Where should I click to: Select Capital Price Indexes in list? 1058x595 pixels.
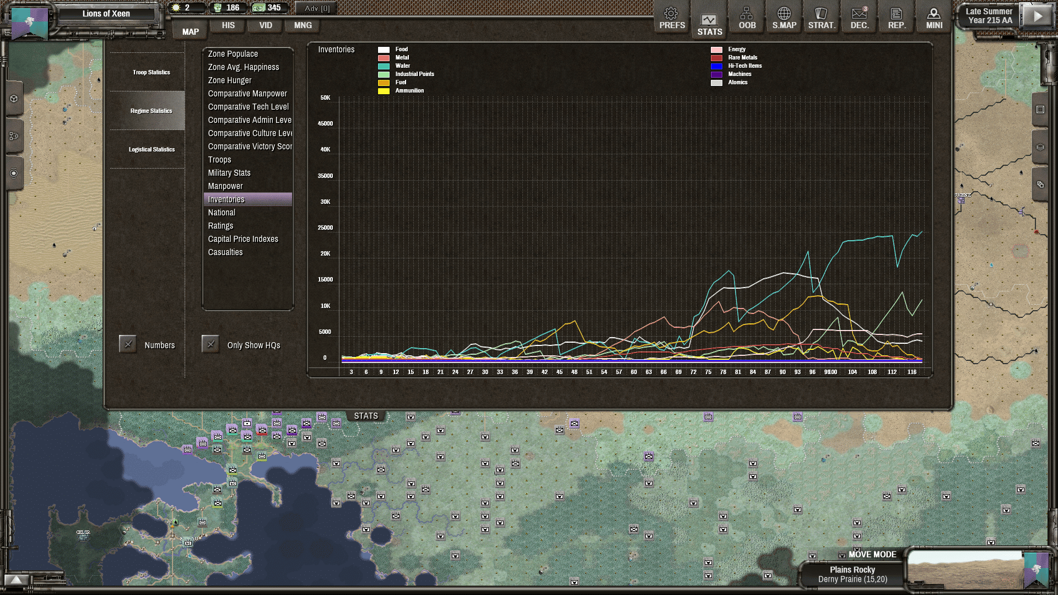pos(243,239)
